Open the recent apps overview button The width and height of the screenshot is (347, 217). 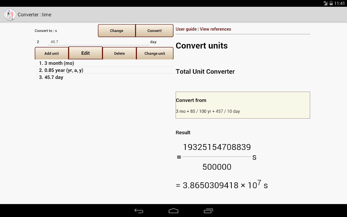tap(208, 211)
